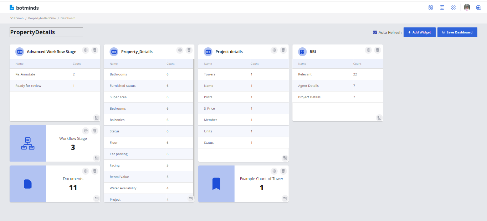This screenshot has height=221, width=487.
Task: Open Project details widget settings gear
Action: coord(274,50)
